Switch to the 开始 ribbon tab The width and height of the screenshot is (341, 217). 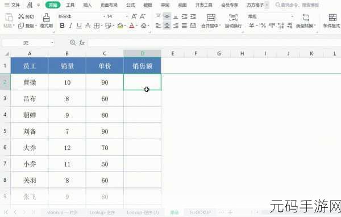click(53, 5)
